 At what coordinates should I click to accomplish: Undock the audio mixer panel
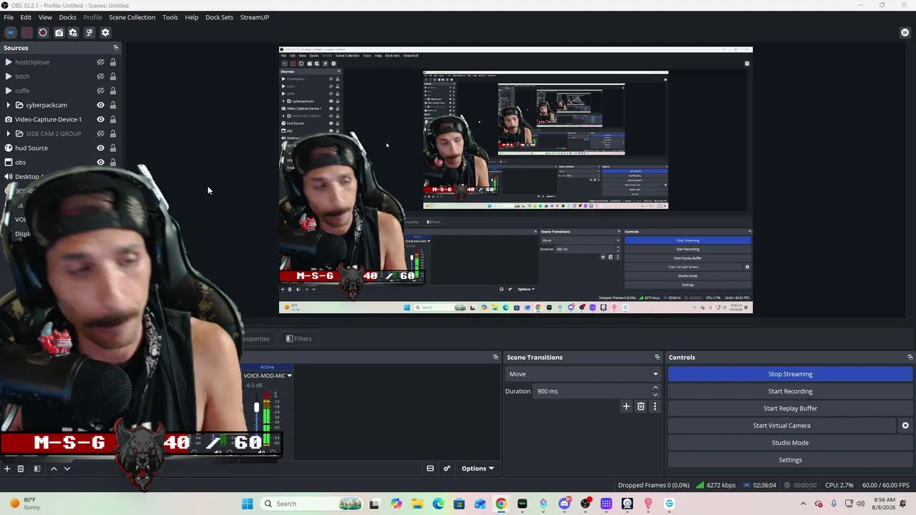tap(495, 357)
